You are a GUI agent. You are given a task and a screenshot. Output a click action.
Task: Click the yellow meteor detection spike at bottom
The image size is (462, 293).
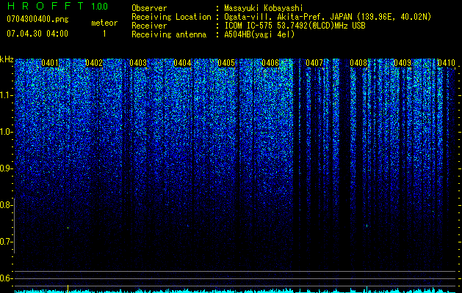68,289
